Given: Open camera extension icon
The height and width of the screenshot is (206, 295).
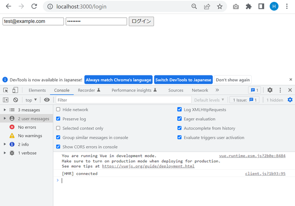Looking at the screenshot, I should pos(236,7).
